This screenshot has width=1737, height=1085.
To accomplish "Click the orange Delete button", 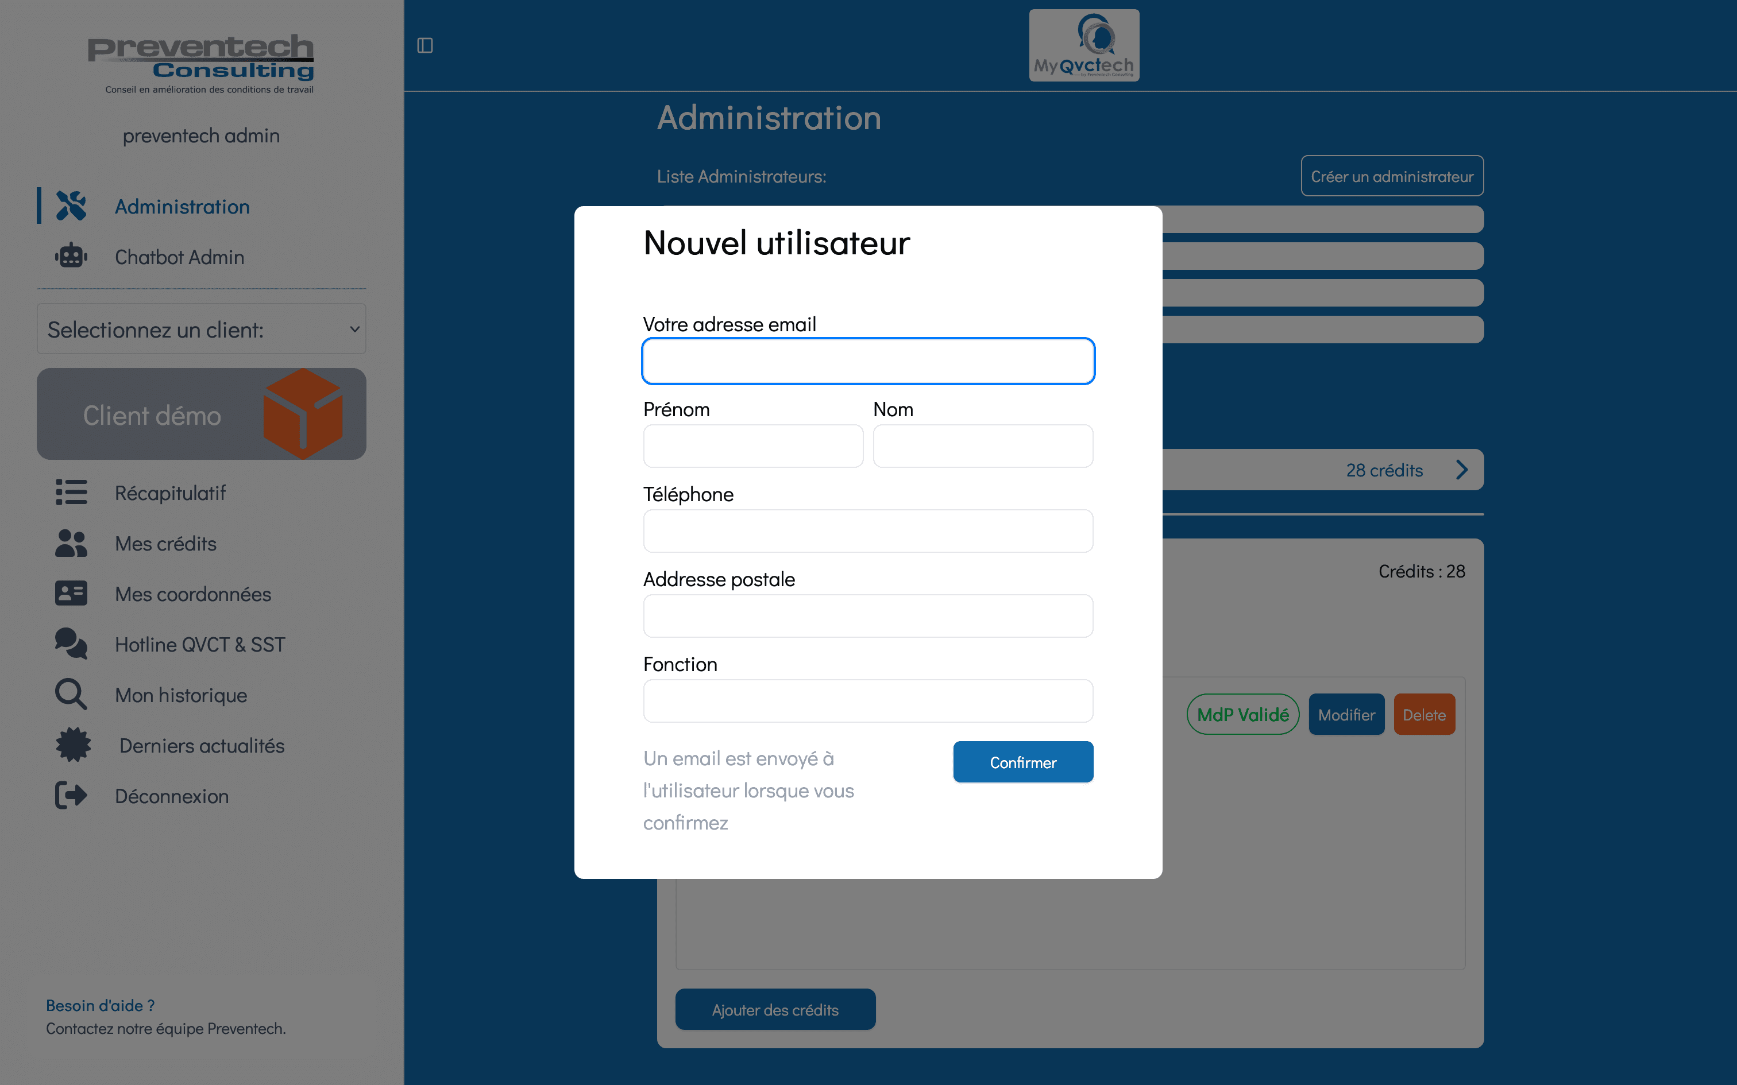I will click(x=1423, y=715).
